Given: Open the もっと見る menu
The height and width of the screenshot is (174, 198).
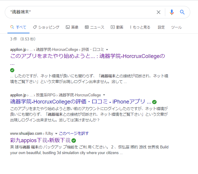Looking at the screenshot, I should pos(140,27).
